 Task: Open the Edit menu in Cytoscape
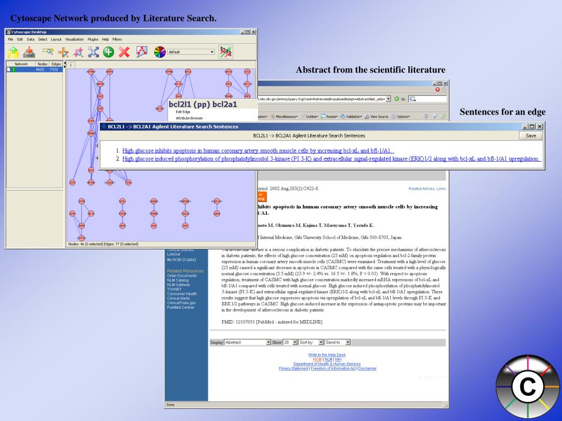20,39
